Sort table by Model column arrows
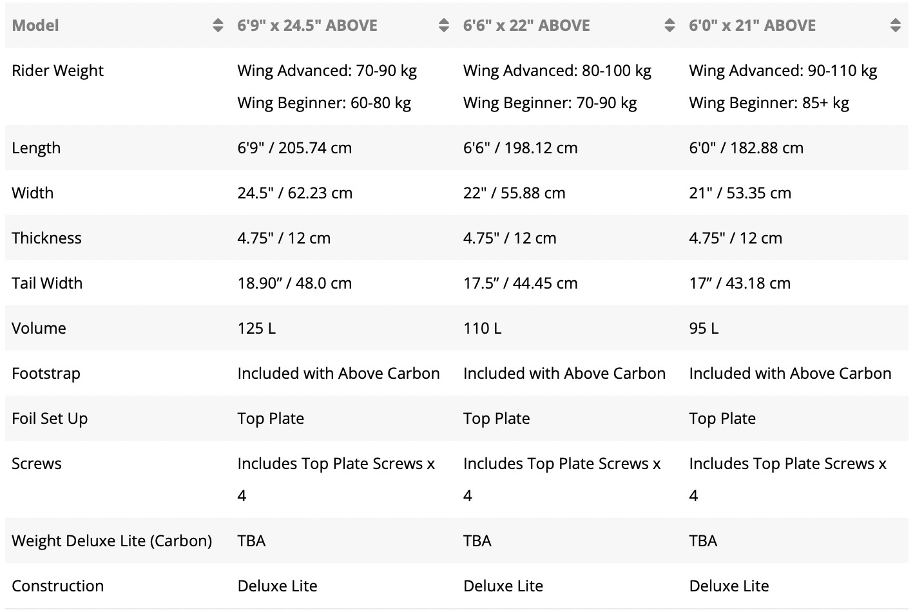 [218, 26]
